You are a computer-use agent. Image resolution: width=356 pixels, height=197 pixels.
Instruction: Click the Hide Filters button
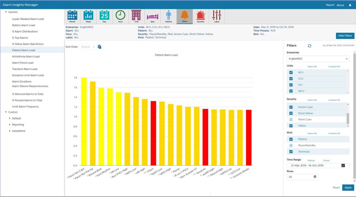coord(345,36)
